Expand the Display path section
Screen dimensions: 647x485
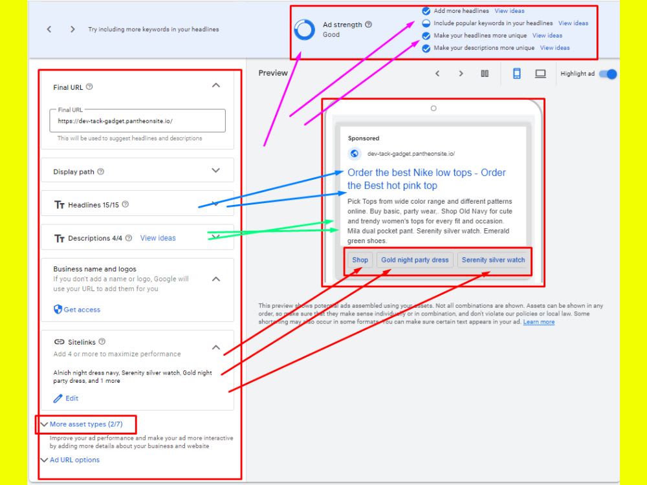[x=216, y=170]
